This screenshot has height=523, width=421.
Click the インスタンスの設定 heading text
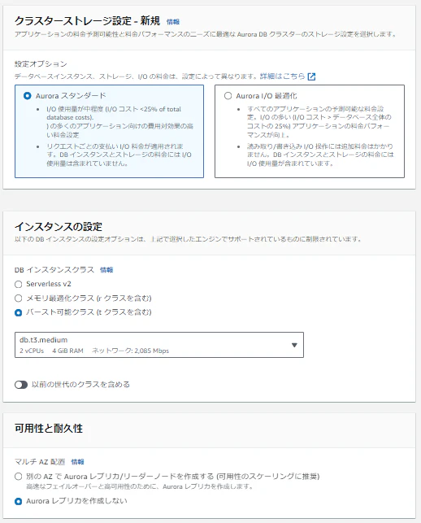(x=59, y=227)
